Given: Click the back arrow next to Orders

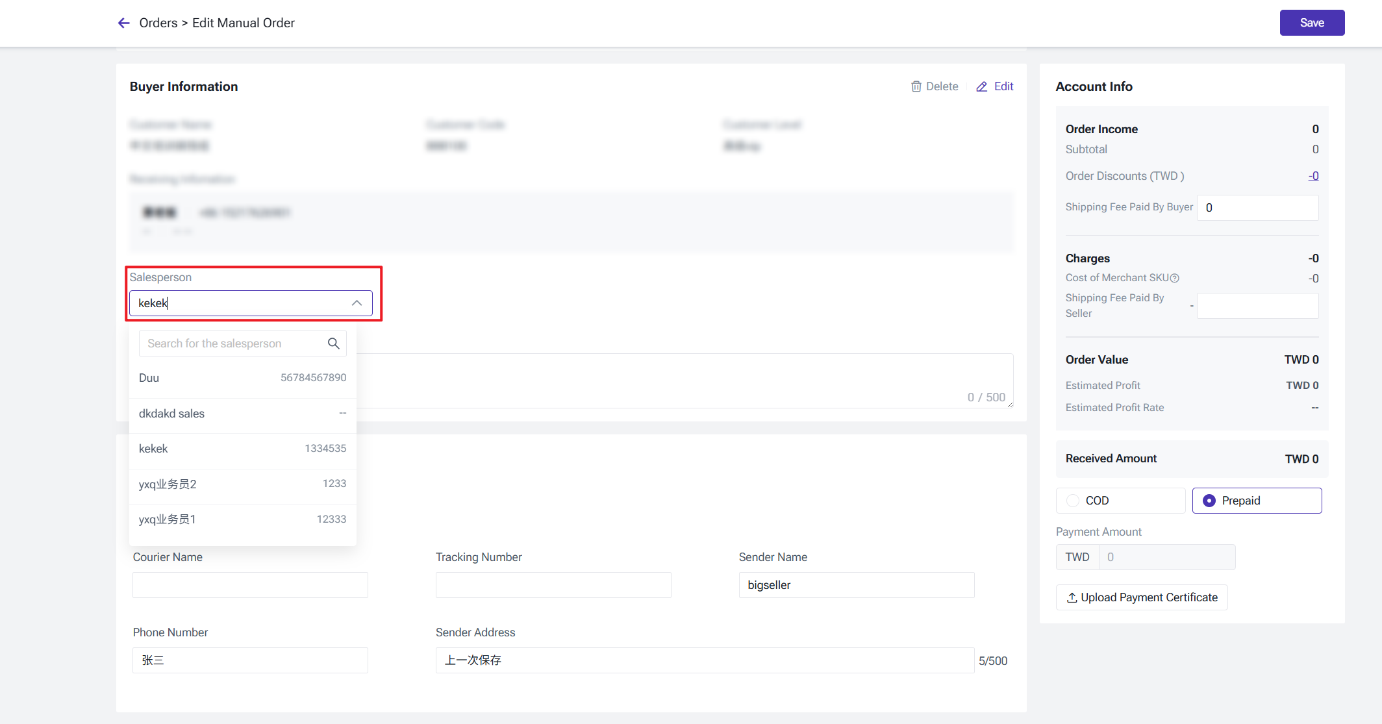Looking at the screenshot, I should pyautogui.click(x=123, y=23).
